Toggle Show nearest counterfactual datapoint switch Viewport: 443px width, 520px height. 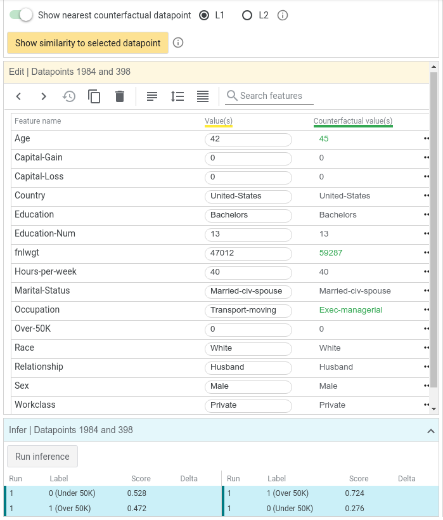(21, 15)
